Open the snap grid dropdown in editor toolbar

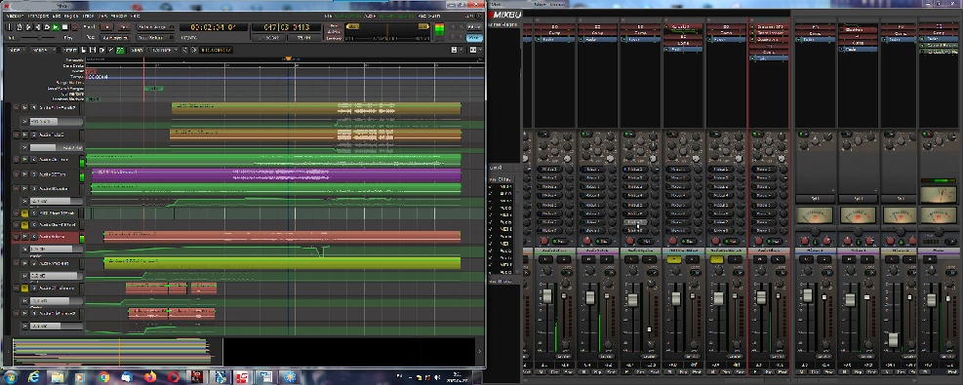[x=163, y=50]
